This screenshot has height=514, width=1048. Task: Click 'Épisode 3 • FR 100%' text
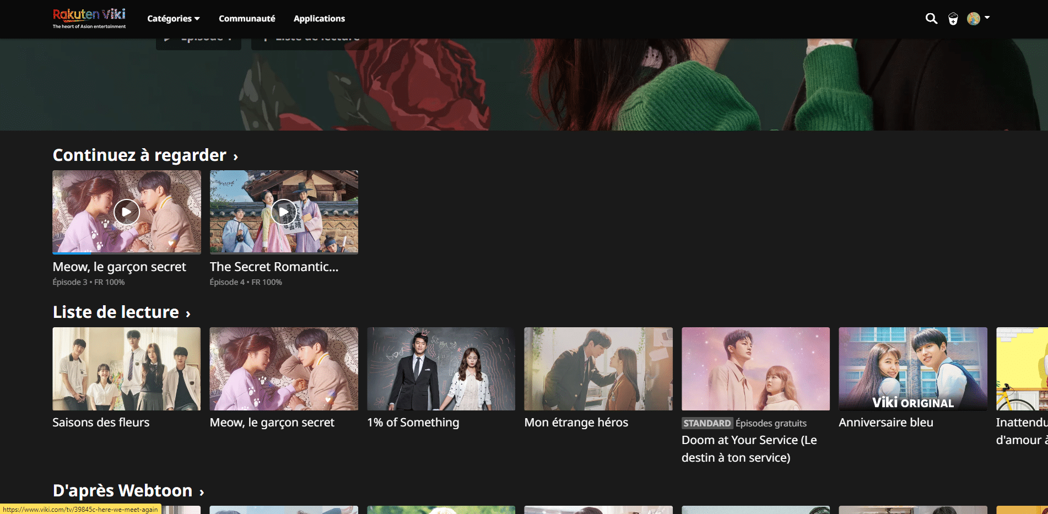coord(89,282)
